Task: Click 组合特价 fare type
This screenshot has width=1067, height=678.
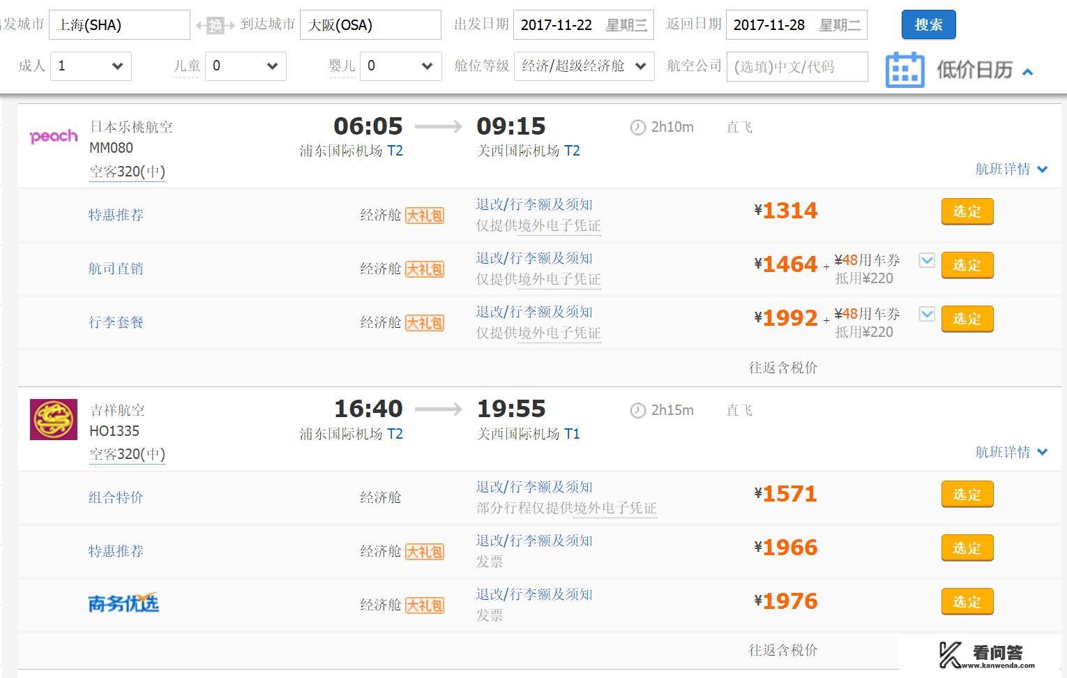Action: 116,497
